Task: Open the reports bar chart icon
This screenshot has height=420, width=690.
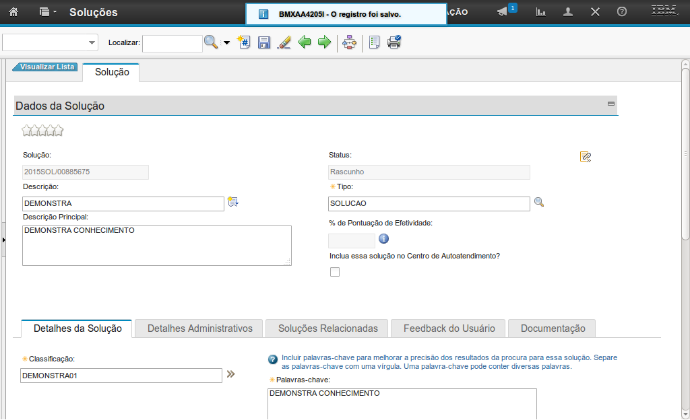Action: (540, 12)
